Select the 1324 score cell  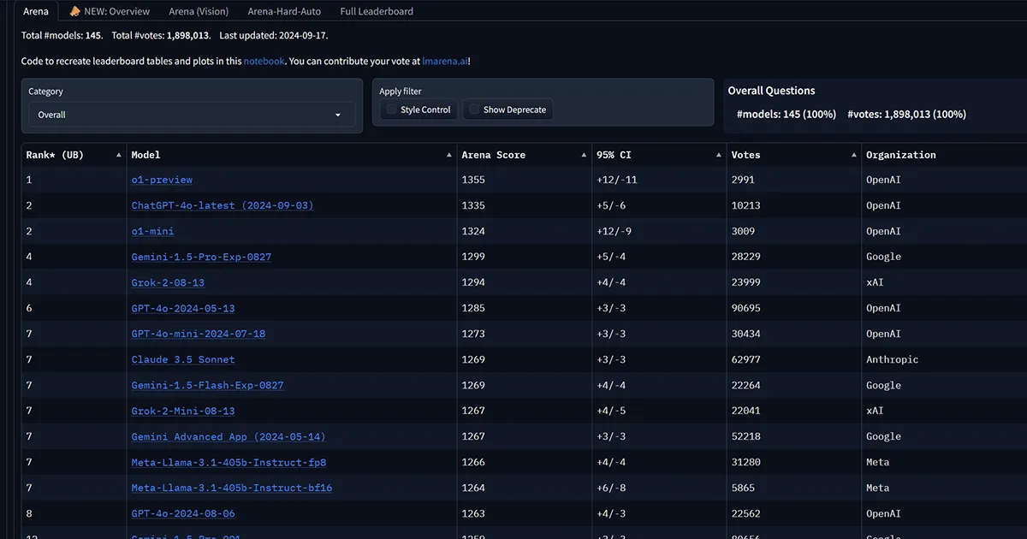tap(524, 231)
